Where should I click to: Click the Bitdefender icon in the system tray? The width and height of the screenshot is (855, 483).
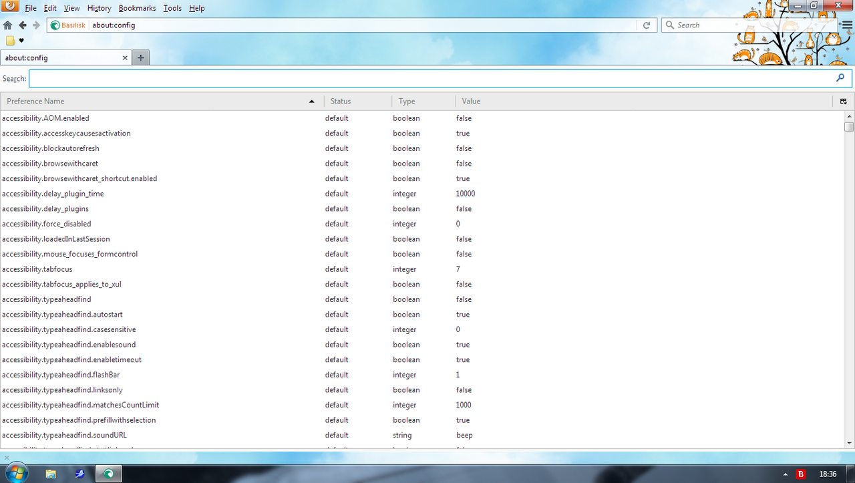click(x=801, y=474)
